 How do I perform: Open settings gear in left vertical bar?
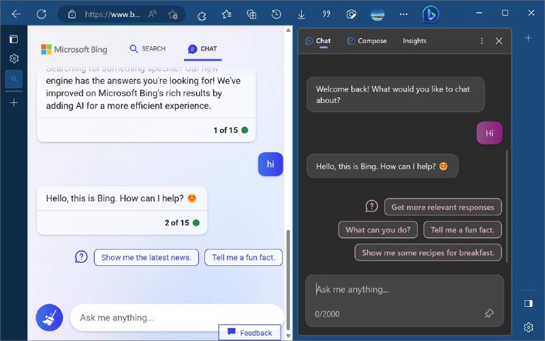pyautogui.click(x=14, y=58)
